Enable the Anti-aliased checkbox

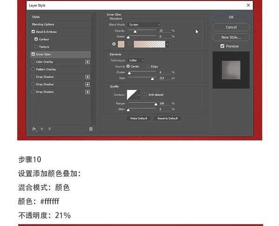(146, 94)
